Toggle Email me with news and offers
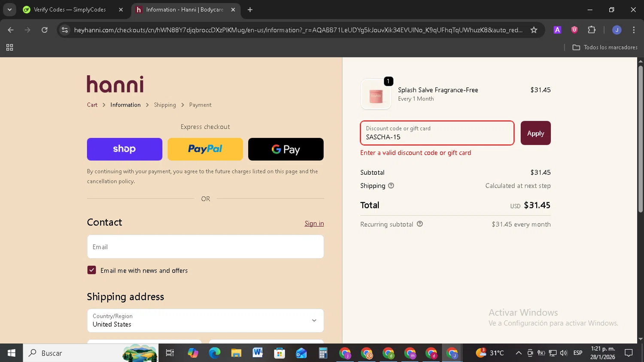This screenshot has height=362, width=644. pos(91,270)
